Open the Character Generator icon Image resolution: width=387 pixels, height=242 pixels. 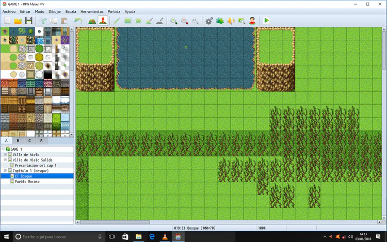point(252,21)
